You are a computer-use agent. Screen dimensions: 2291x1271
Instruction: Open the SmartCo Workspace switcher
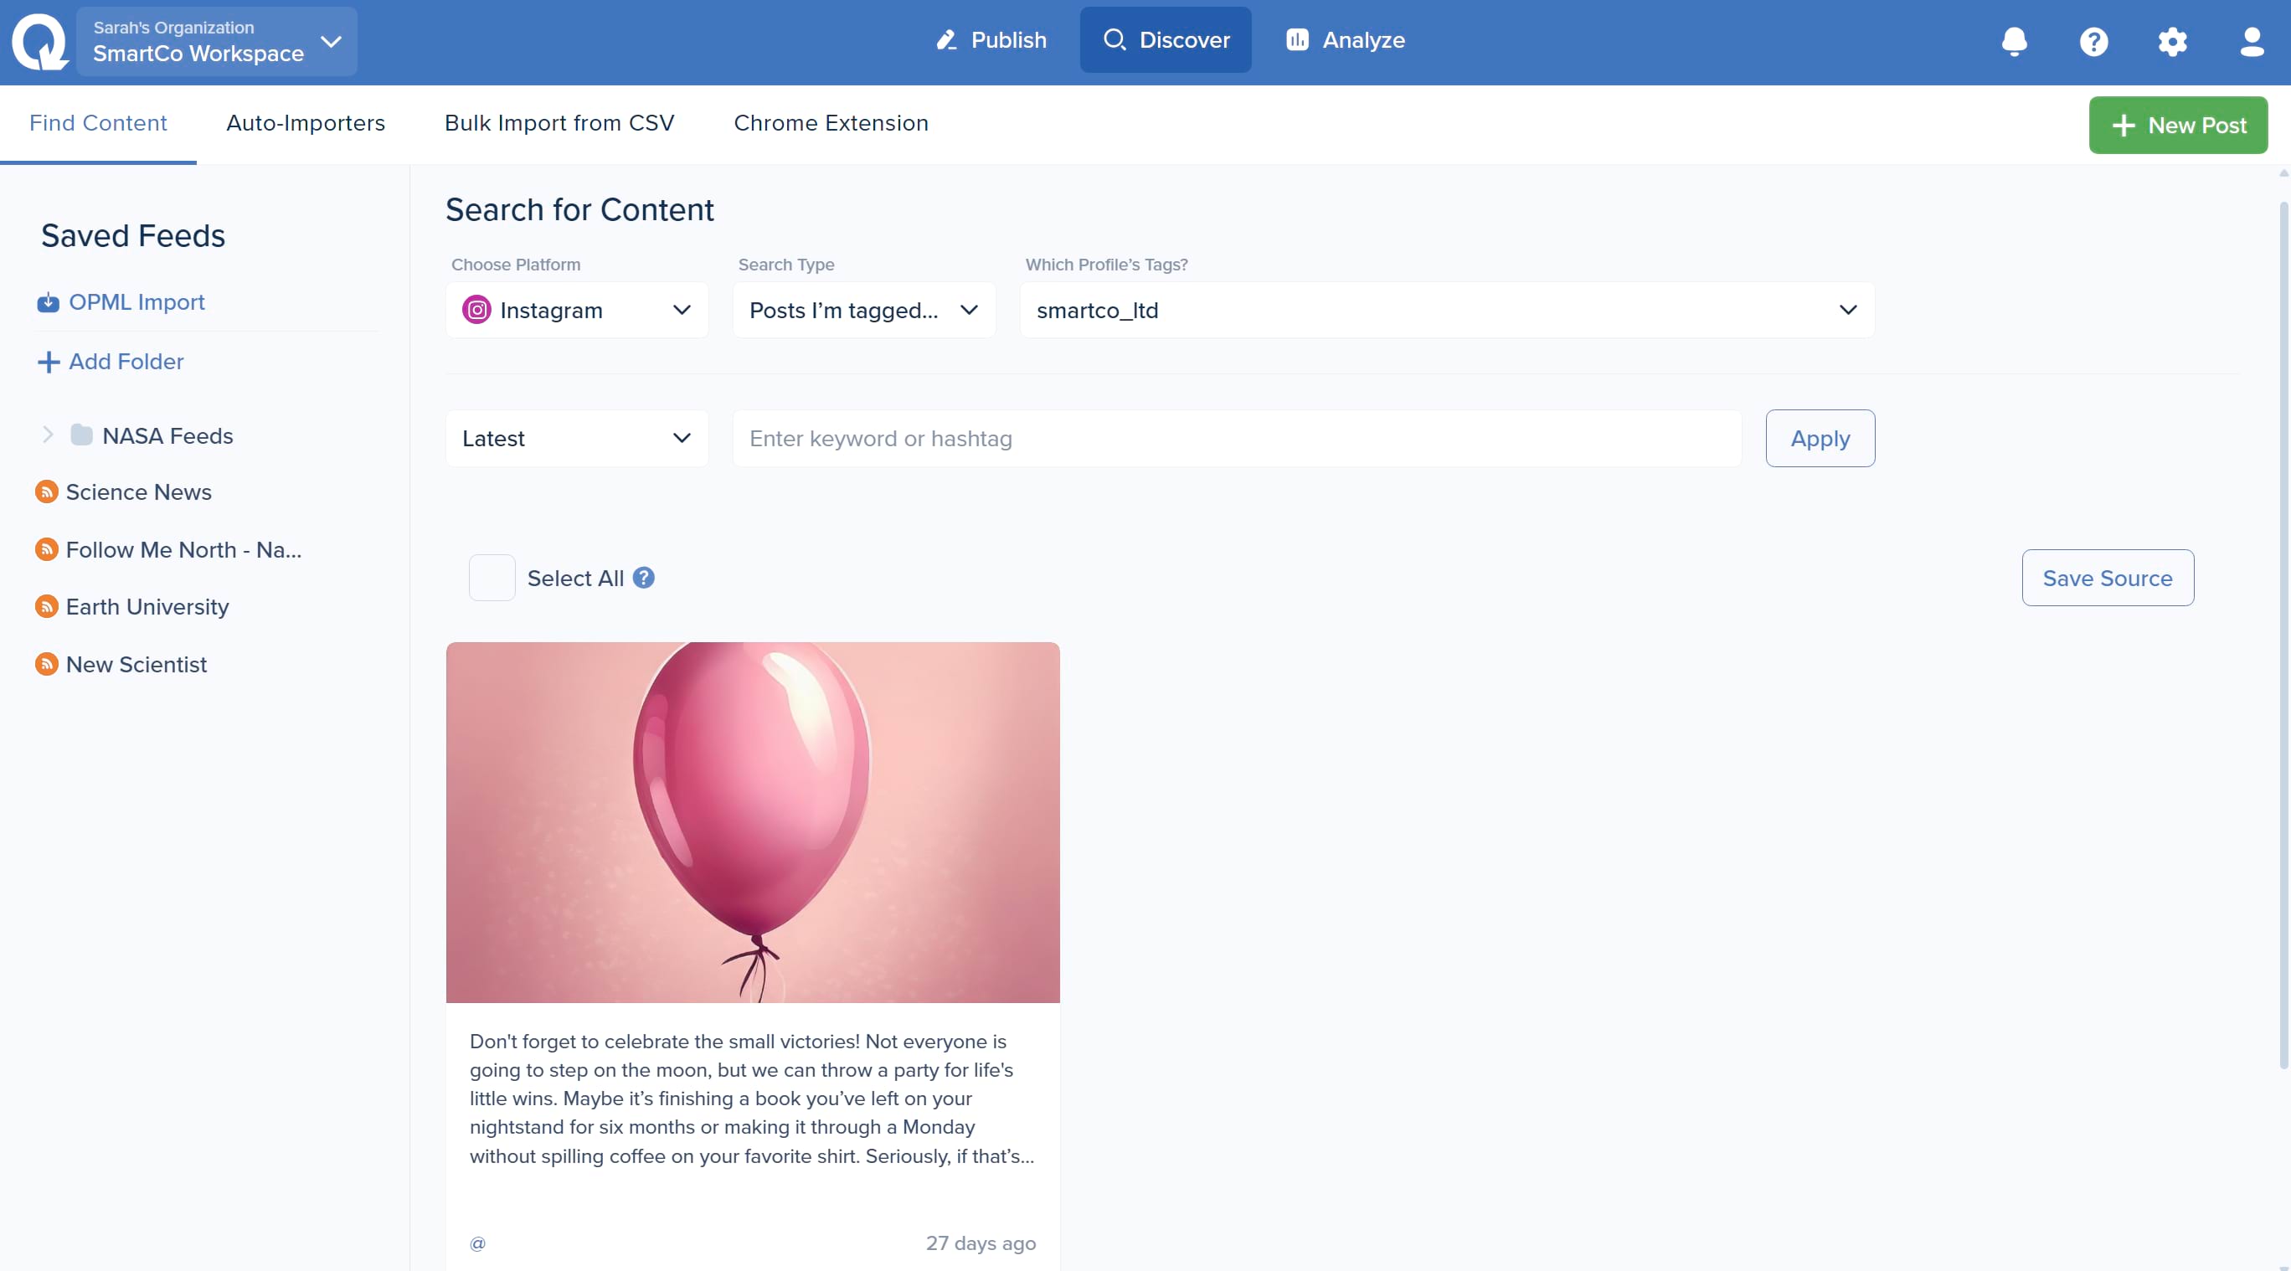(216, 42)
